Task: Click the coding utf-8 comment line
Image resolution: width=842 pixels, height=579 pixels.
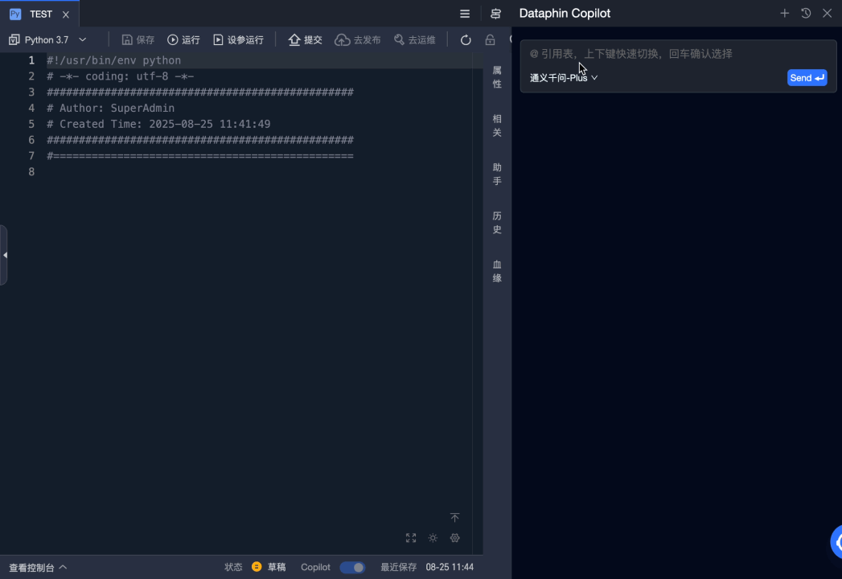Action: coord(121,76)
